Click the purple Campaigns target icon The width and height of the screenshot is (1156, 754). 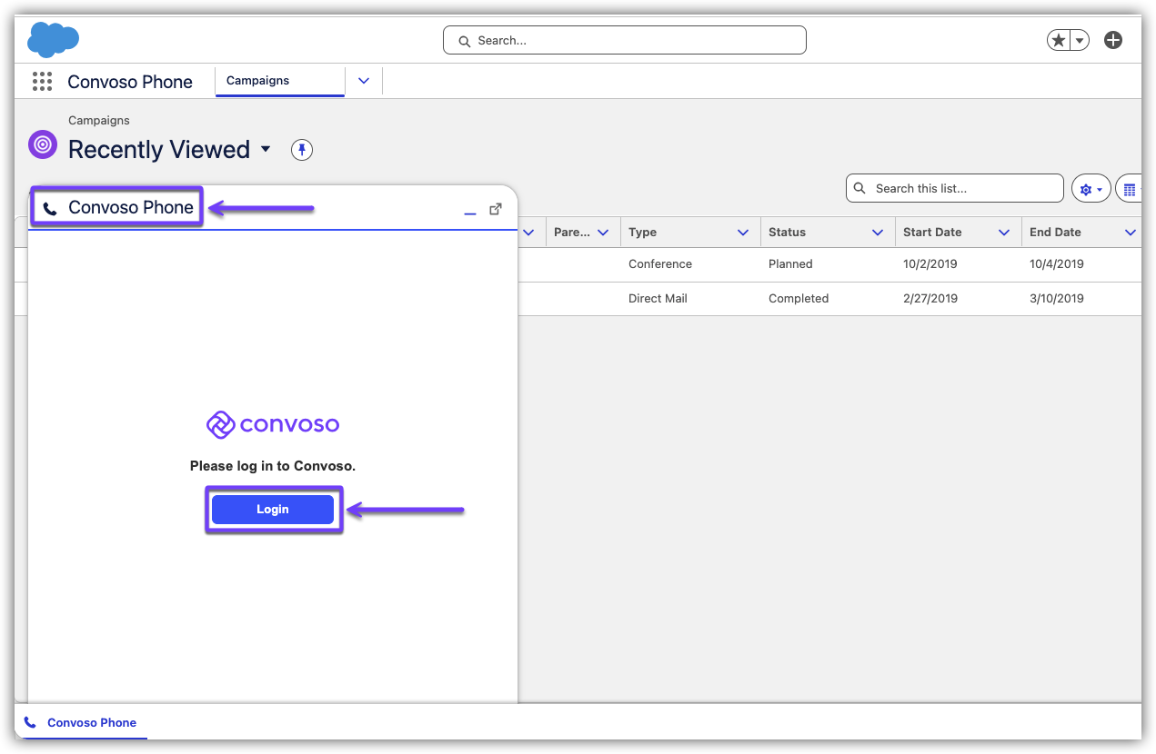(43, 144)
